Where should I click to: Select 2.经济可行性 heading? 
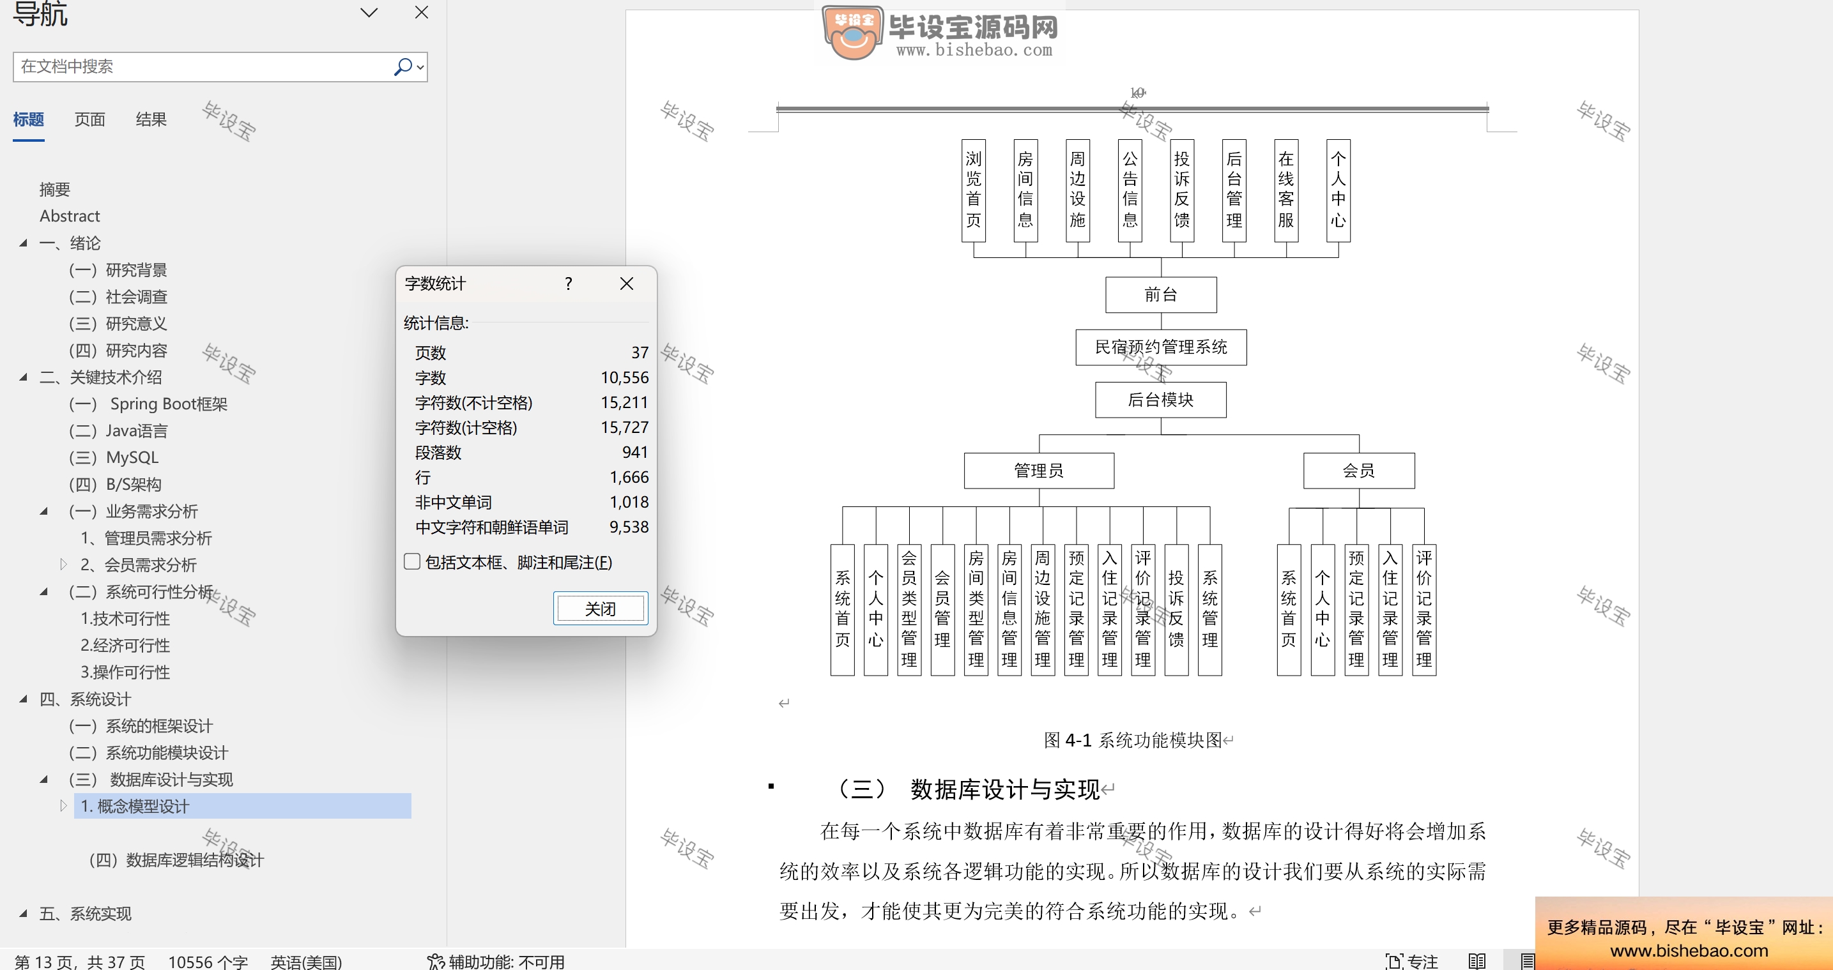pos(125,646)
